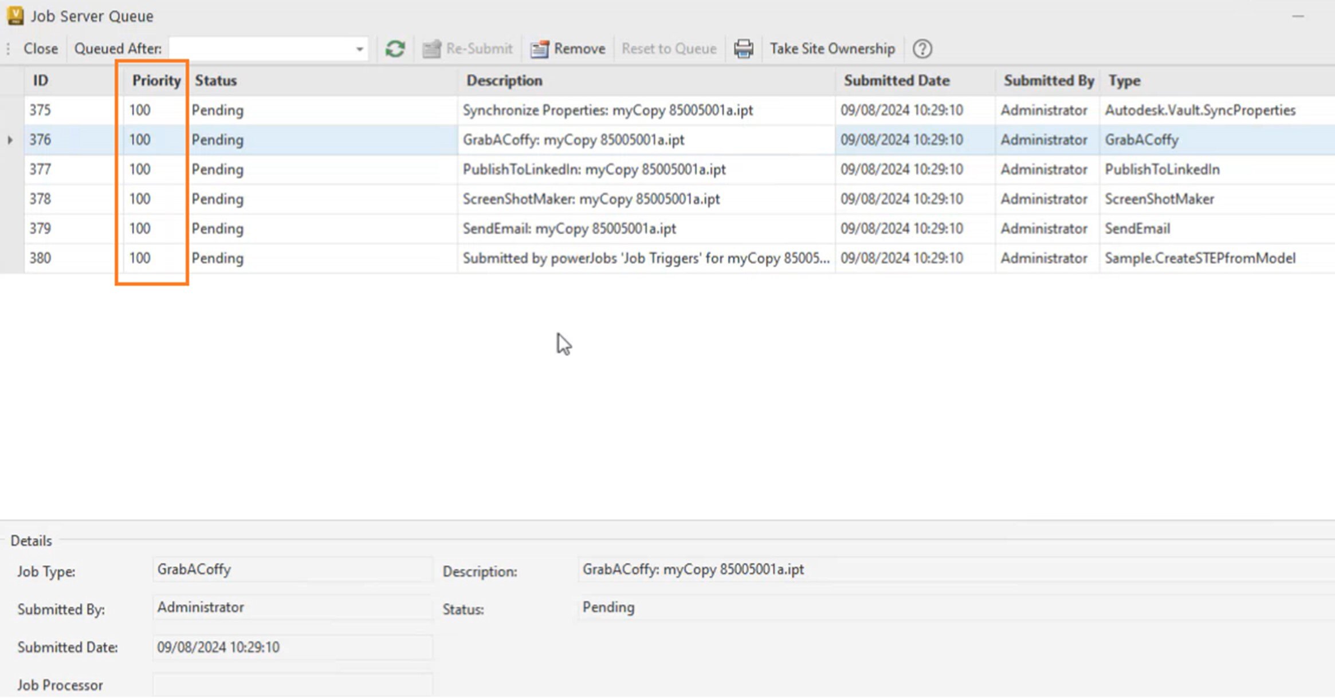Sort jobs by the Priority column
Image resolution: width=1335 pixels, height=698 pixels.
pyautogui.click(x=154, y=80)
